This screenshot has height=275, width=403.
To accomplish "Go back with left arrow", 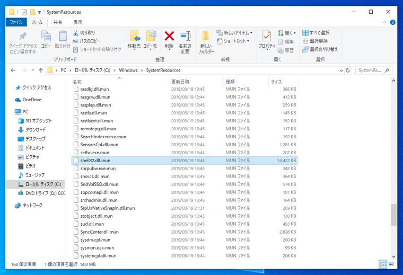I will 13,70.
